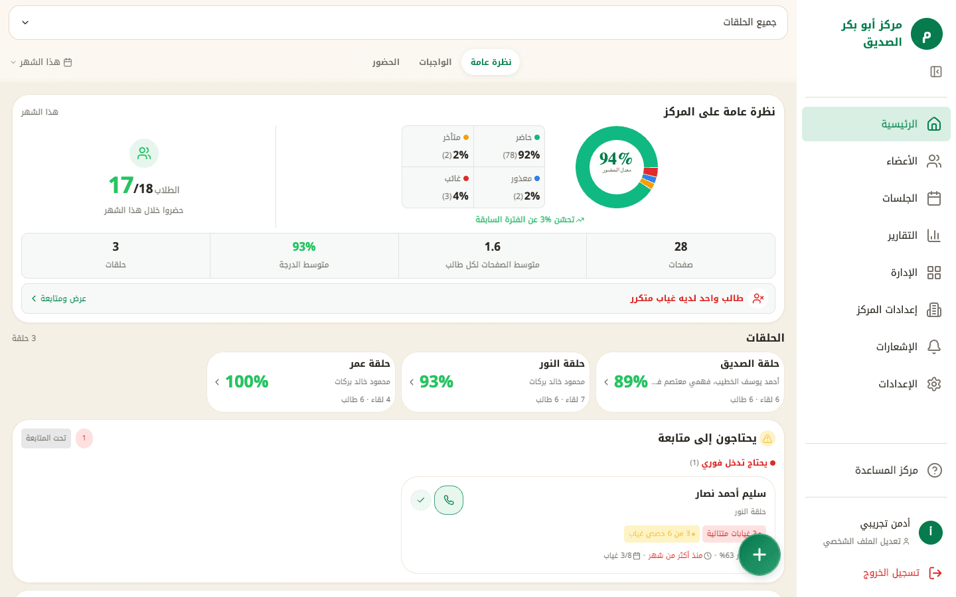The height and width of the screenshot is (597, 956).
Task: Click طالب واحد لديه غياب متكرر alert text
Action: (686, 298)
